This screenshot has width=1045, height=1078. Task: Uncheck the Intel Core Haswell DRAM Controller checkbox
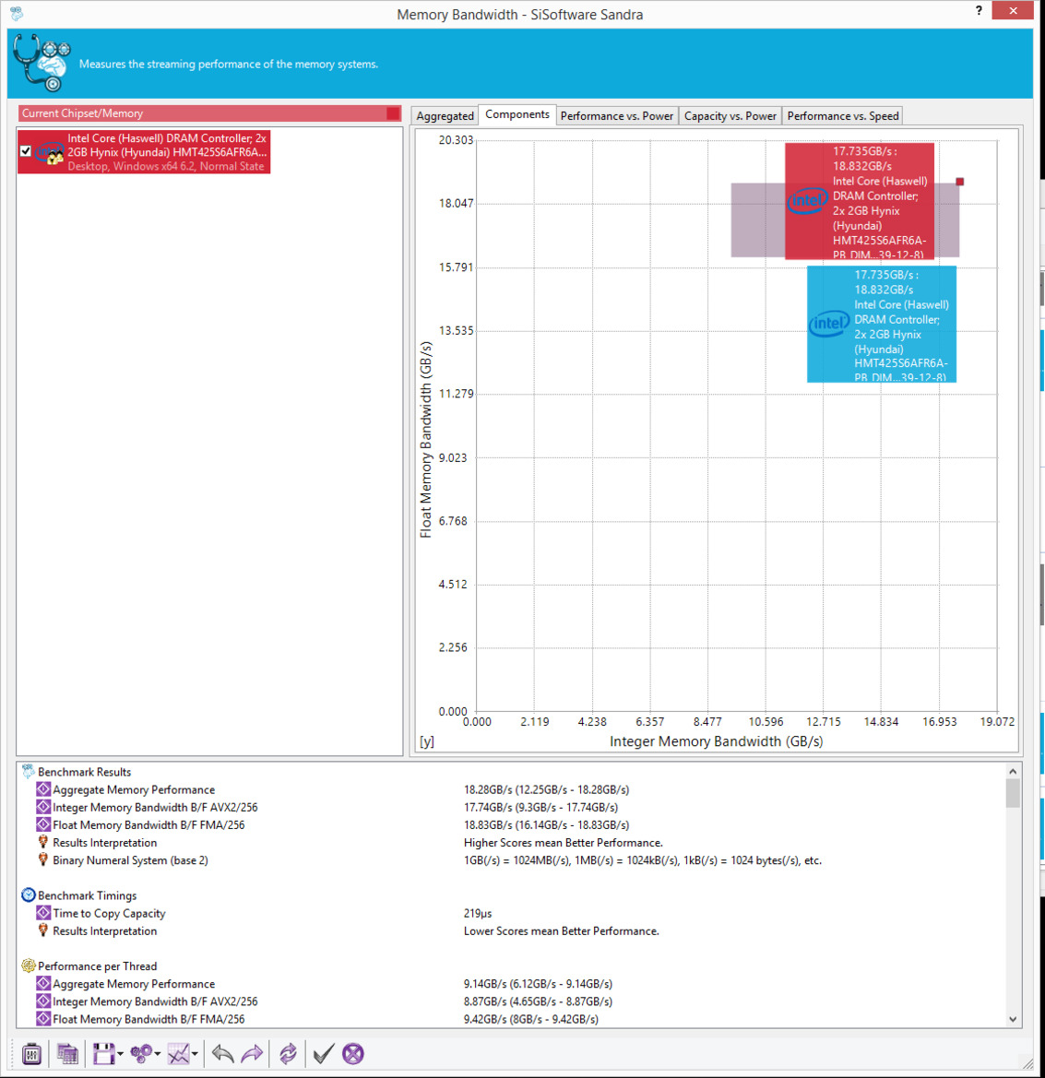26,151
